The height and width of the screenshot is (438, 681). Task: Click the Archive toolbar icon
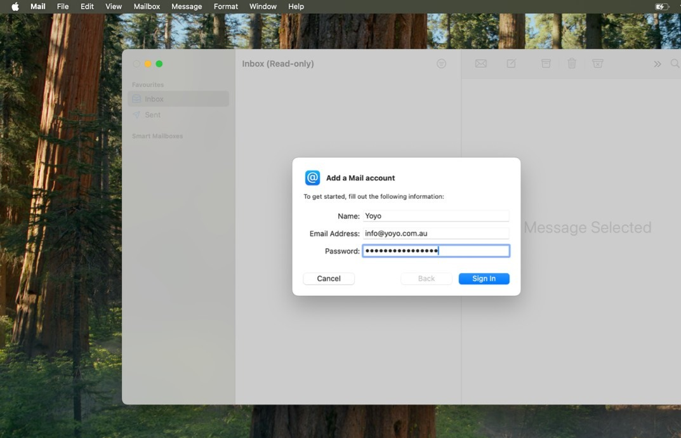coord(546,64)
